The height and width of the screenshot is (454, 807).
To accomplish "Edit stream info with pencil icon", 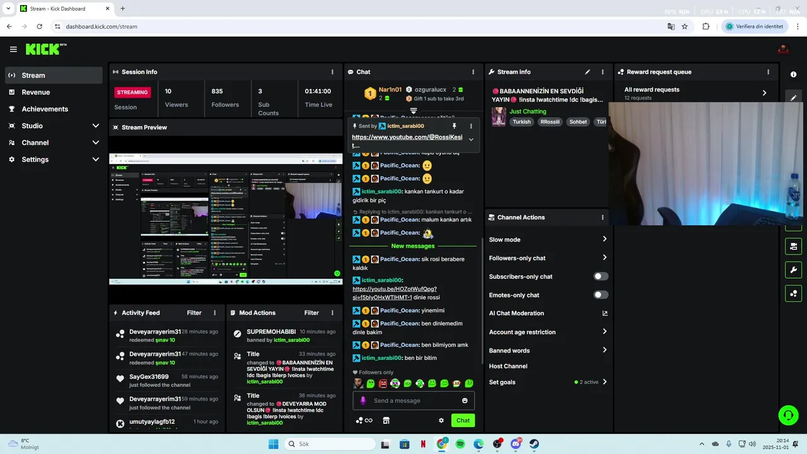I will (x=588, y=72).
